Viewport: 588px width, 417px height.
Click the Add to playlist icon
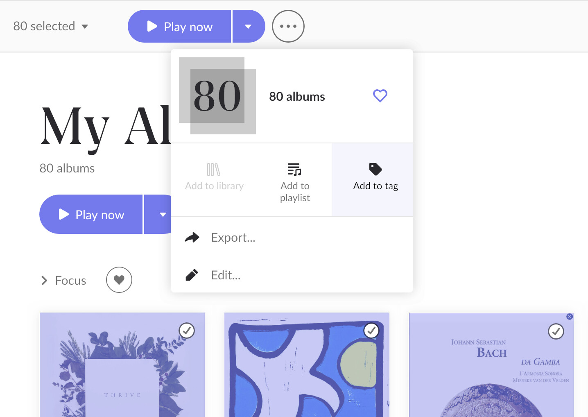coord(294,169)
